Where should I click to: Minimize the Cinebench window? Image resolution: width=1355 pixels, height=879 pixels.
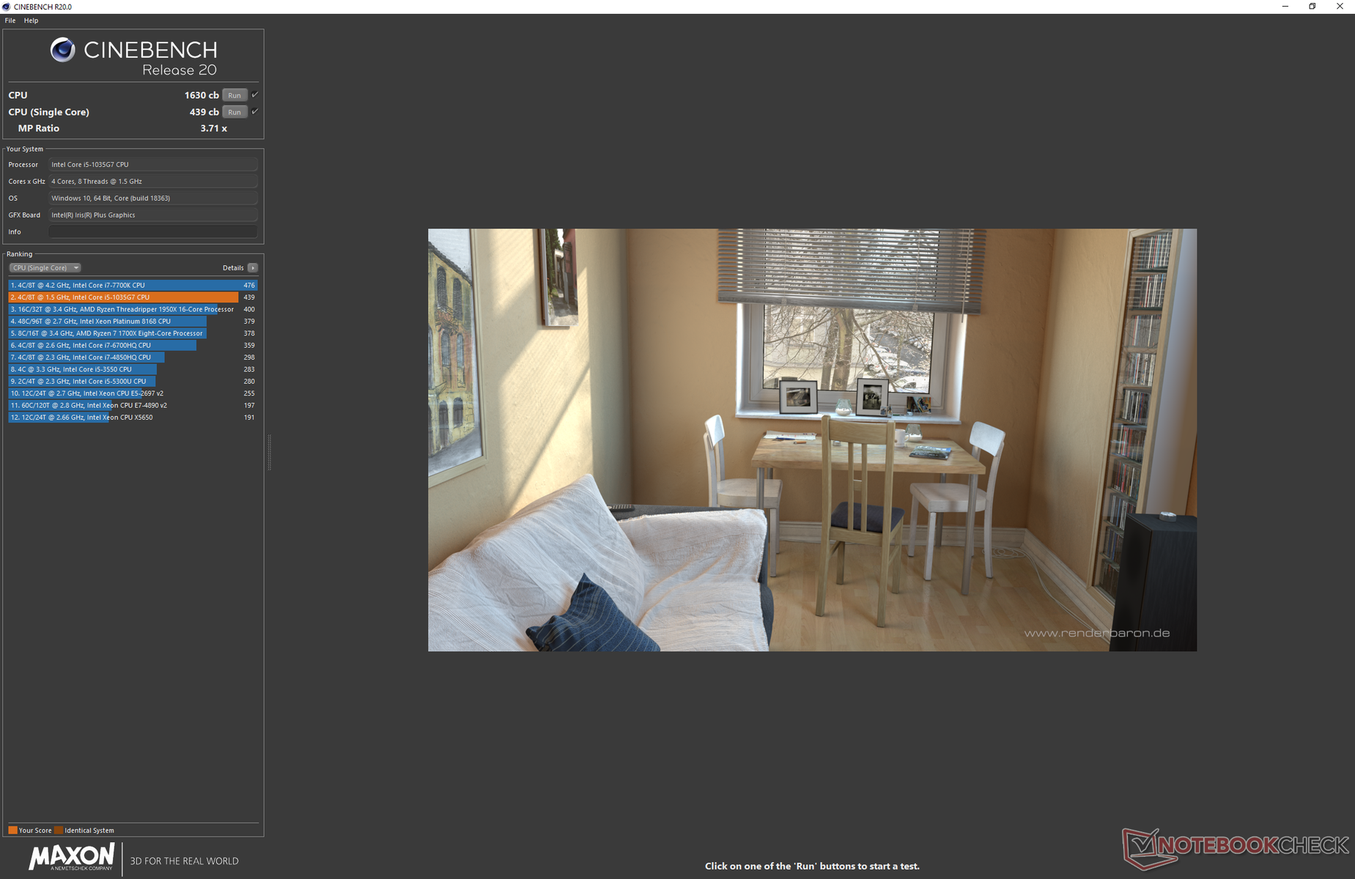tap(1285, 7)
